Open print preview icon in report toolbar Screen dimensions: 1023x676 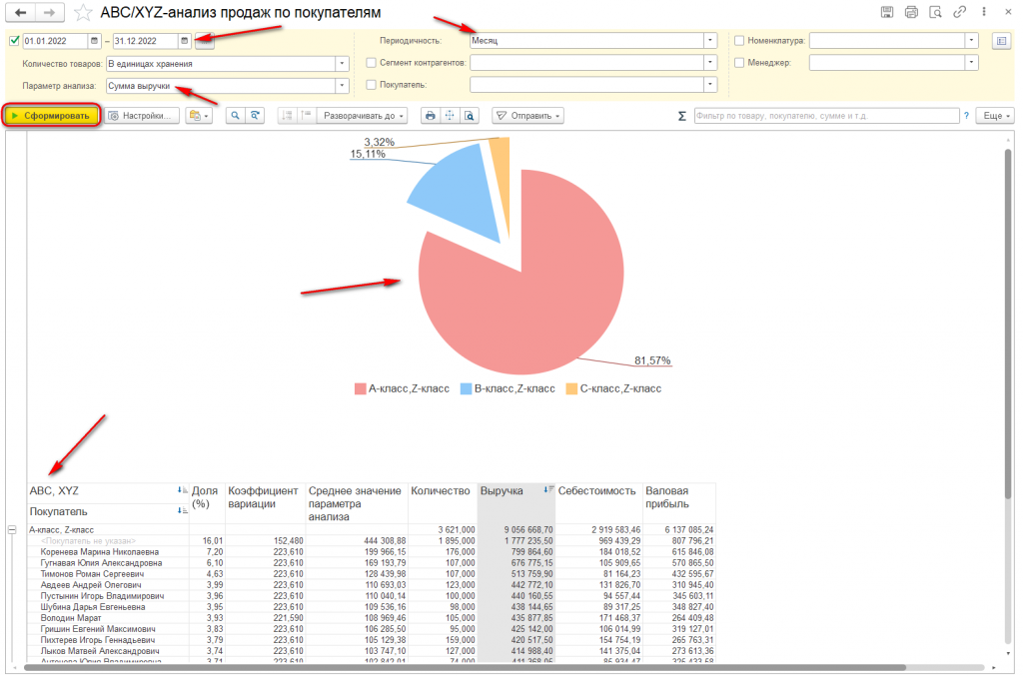point(470,116)
